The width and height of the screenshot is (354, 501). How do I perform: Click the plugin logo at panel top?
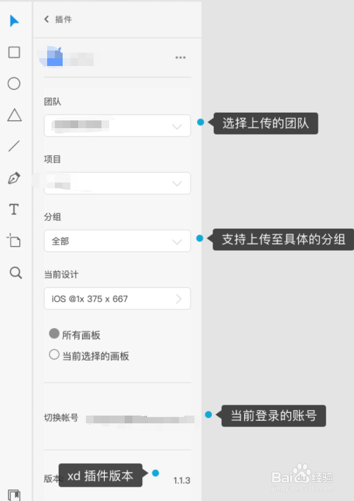(53, 57)
